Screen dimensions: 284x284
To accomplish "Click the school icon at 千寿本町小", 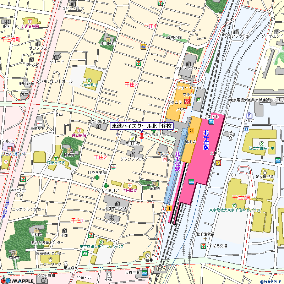I will coord(89,80).
